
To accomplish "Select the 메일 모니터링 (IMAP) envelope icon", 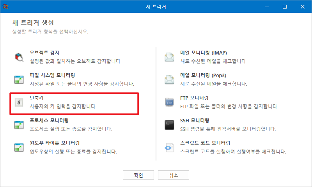I will 169,57.
